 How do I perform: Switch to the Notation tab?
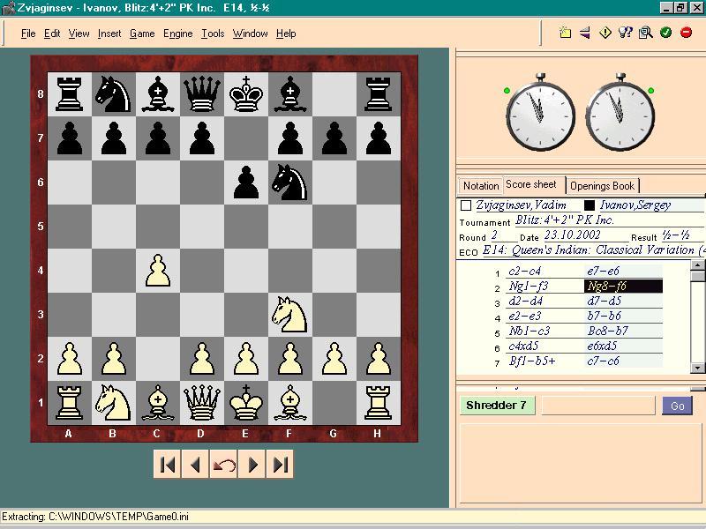481,186
